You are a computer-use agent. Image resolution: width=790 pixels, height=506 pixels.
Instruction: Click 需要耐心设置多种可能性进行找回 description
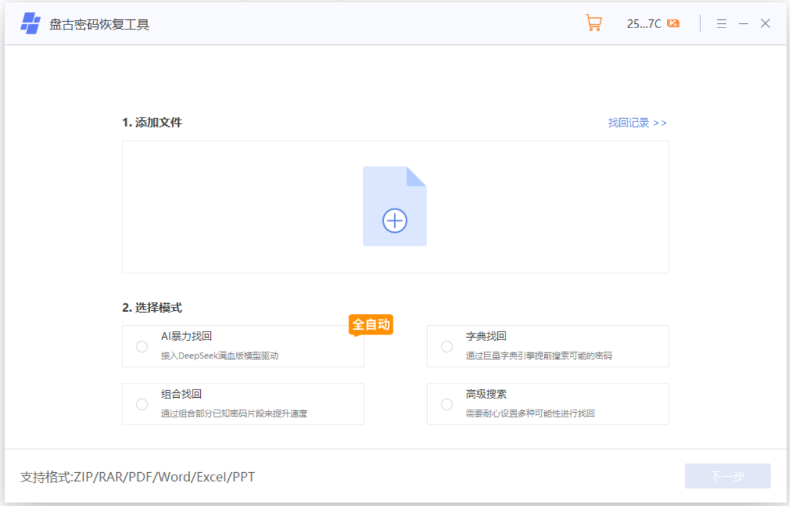(x=530, y=413)
